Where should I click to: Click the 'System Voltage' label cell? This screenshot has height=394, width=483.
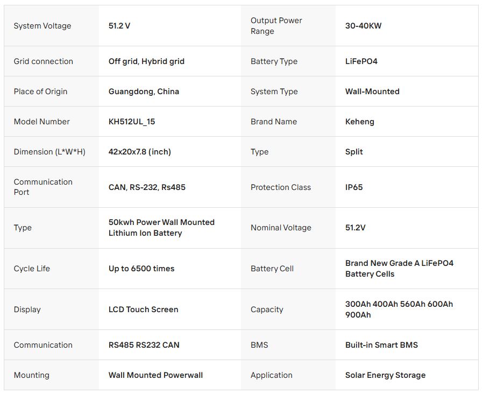pyautogui.click(x=42, y=26)
